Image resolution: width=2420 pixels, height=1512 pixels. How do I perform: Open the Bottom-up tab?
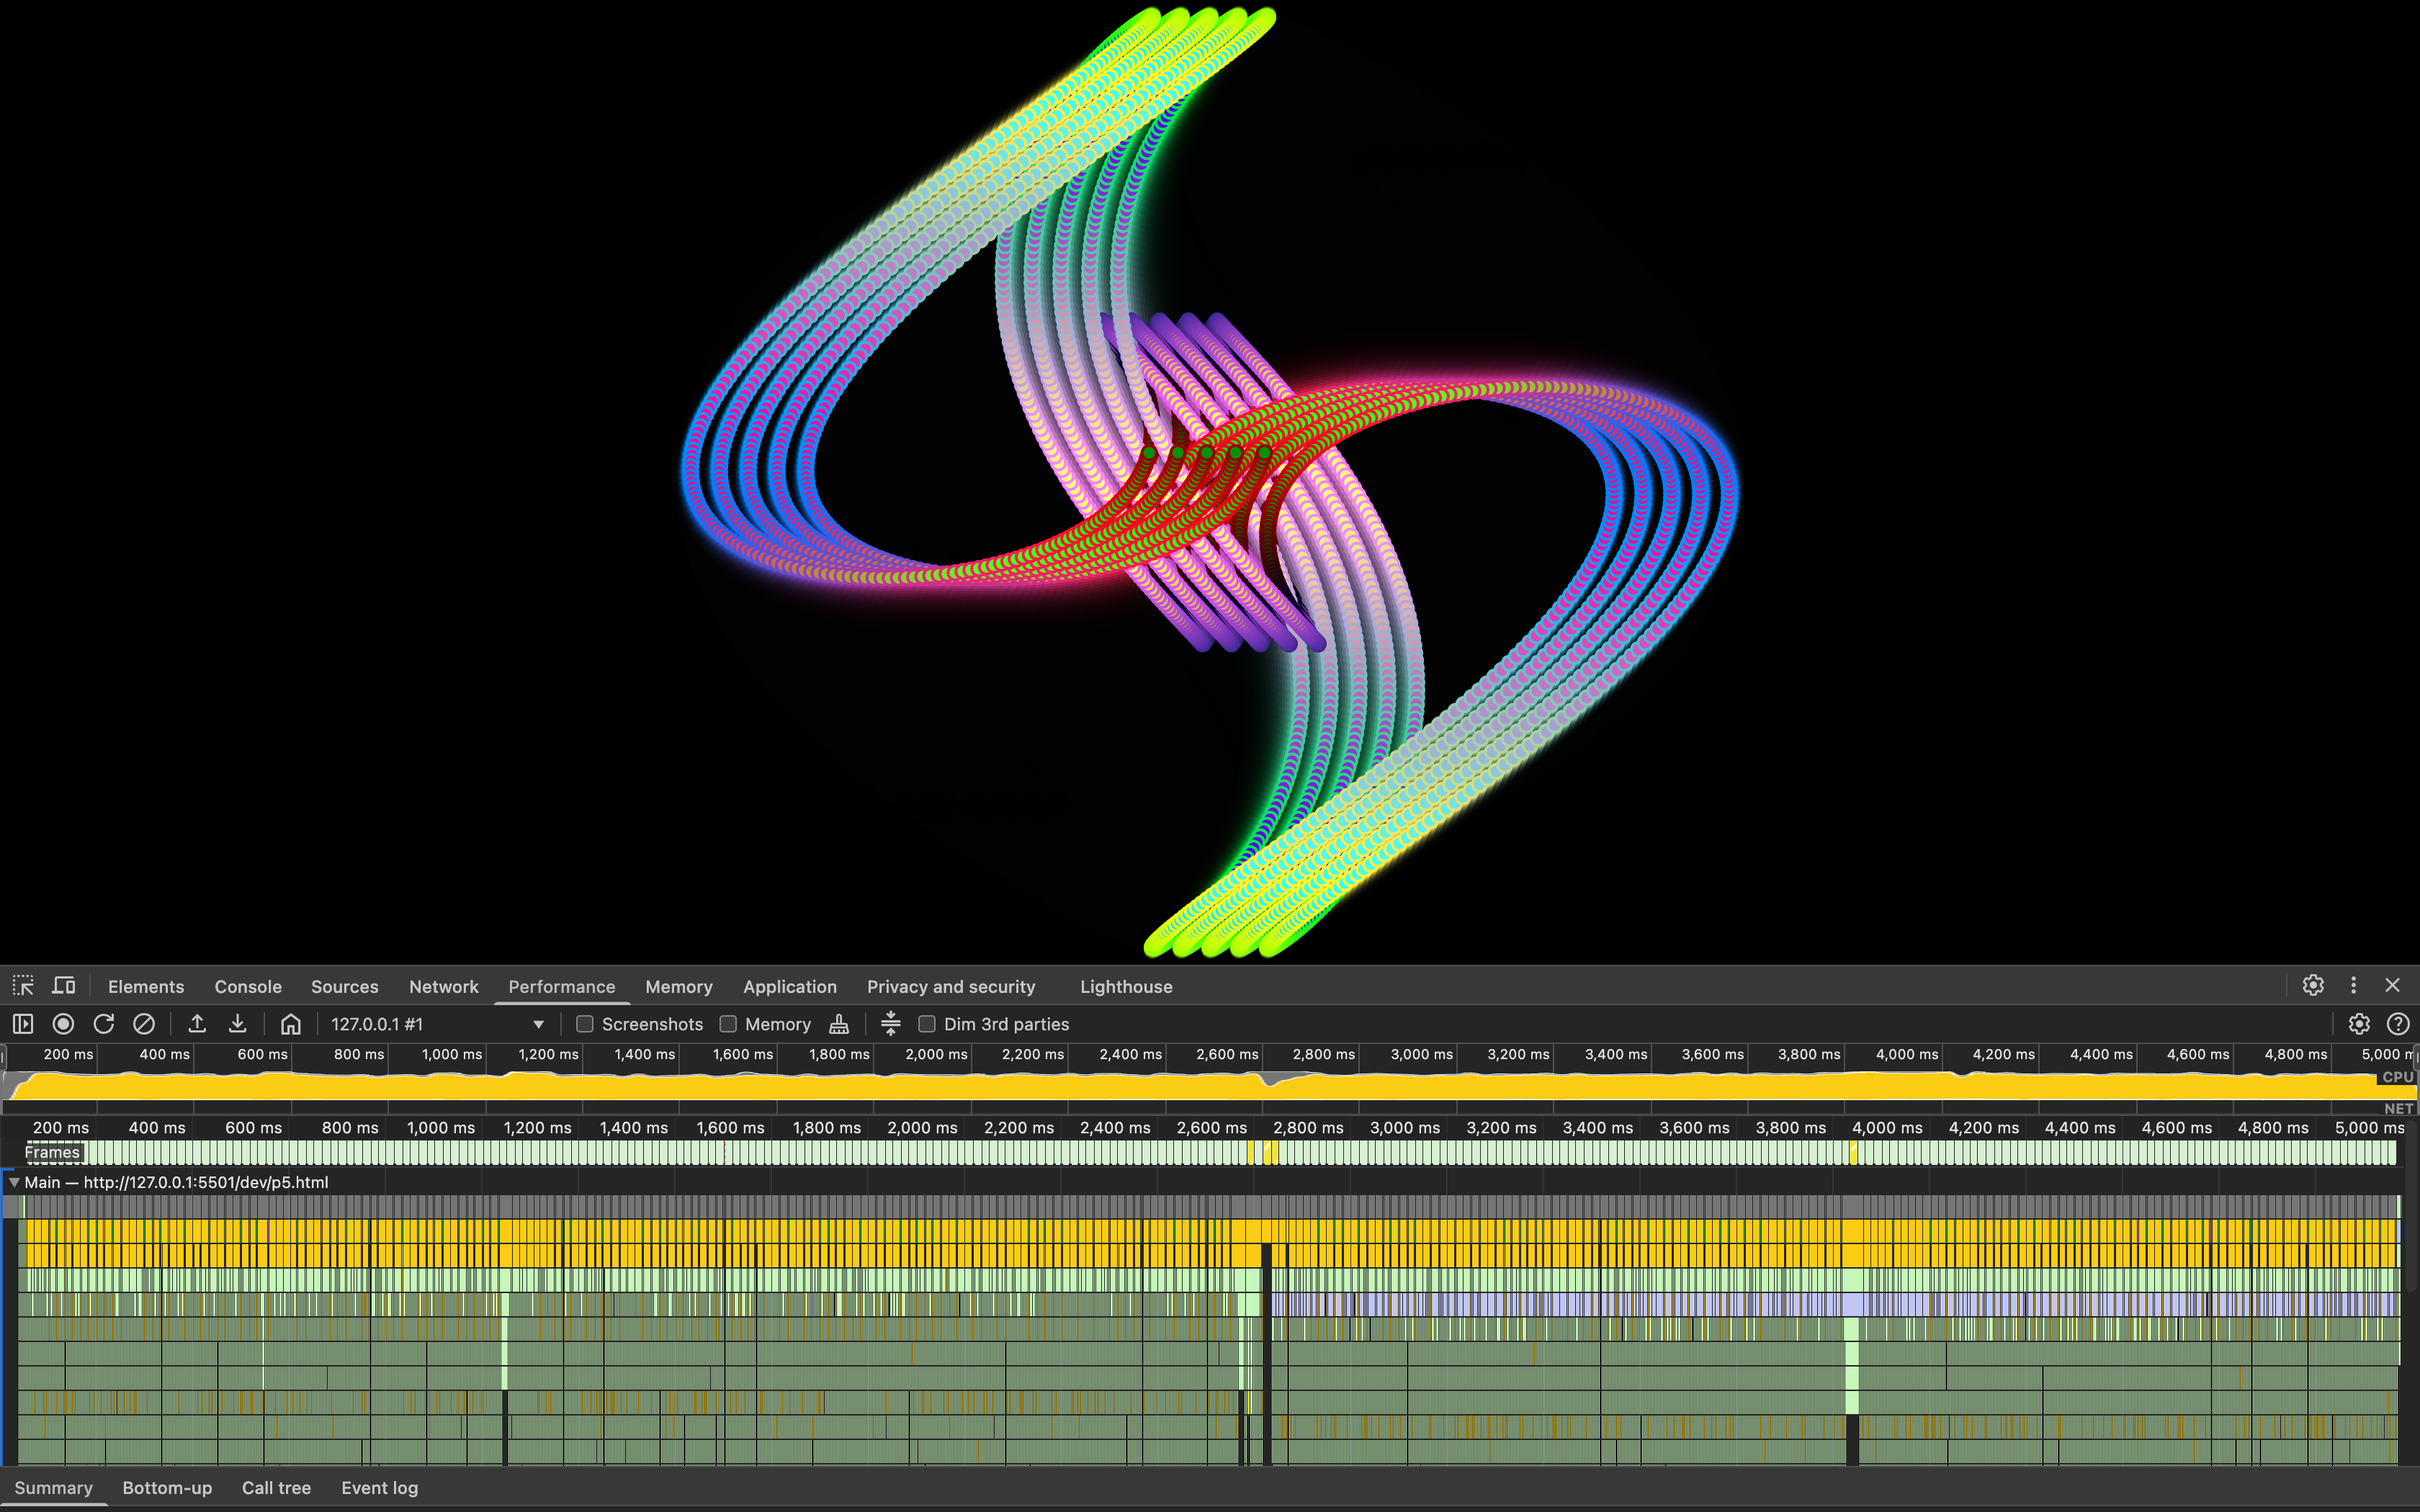(x=167, y=1488)
